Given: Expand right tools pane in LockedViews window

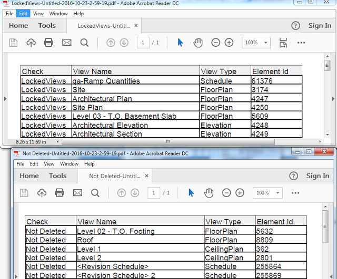Looking at the screenshot, I should 333,99.
